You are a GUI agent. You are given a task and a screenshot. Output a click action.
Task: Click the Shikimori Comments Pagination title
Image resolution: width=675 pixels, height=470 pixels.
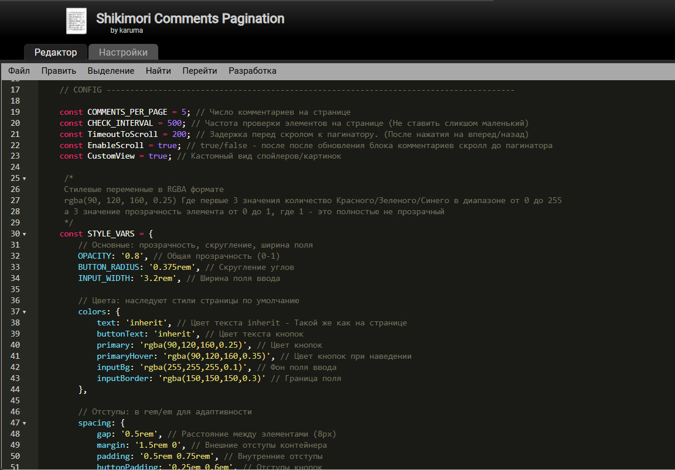pyautogui.click(x=190, y=19)
